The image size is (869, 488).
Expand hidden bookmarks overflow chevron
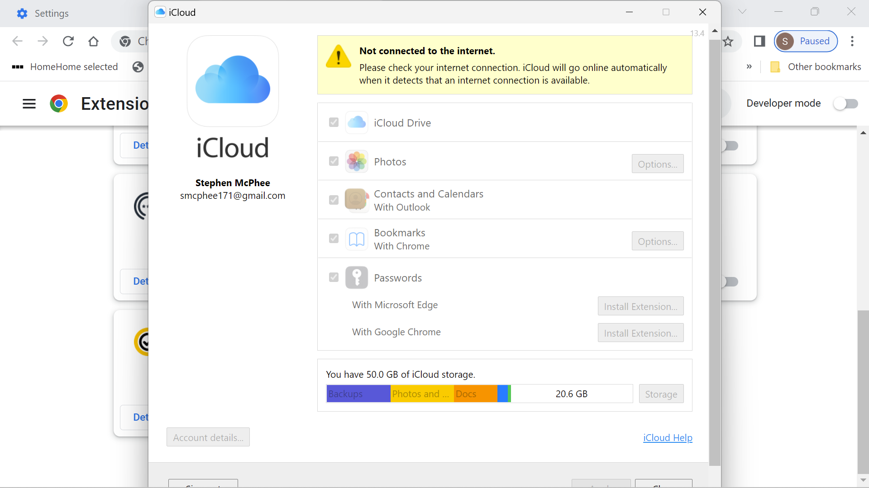(x=749, y=67)
